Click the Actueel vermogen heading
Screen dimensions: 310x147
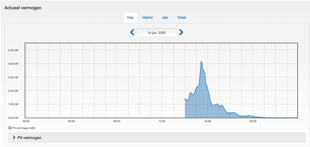pos(23,8)
